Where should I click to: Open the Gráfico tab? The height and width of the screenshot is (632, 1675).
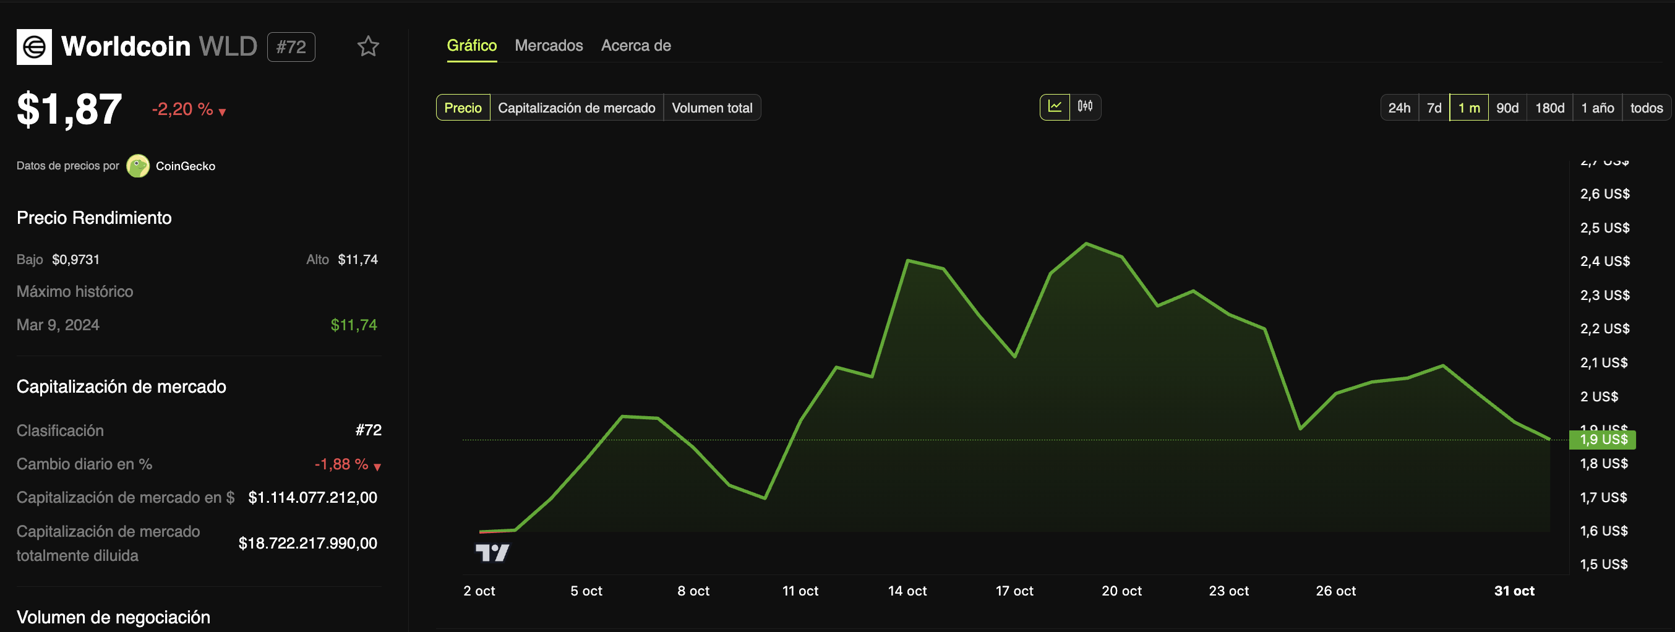tap(471, 46)
